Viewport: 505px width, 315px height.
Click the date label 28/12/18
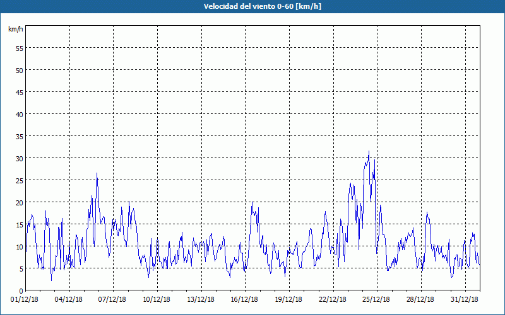[x=420, y=300]
